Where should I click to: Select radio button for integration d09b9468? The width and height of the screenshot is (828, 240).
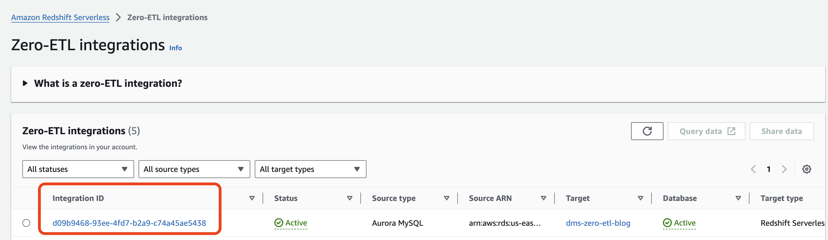coord(26,223)
